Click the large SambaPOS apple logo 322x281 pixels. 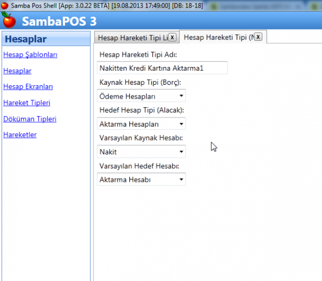pyautogui.click(x=9, y=21)
